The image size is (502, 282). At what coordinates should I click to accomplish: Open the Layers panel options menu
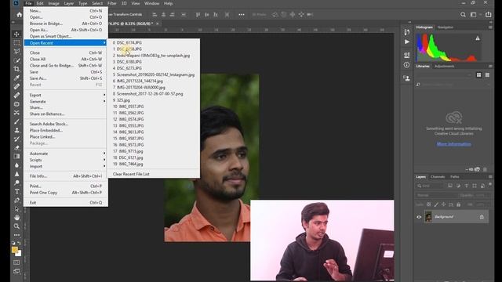[x=490, y=177]
